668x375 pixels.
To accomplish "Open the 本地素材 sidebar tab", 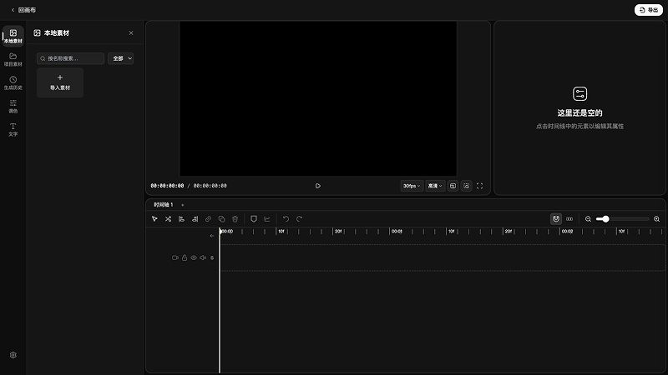I will click(13, 36).
